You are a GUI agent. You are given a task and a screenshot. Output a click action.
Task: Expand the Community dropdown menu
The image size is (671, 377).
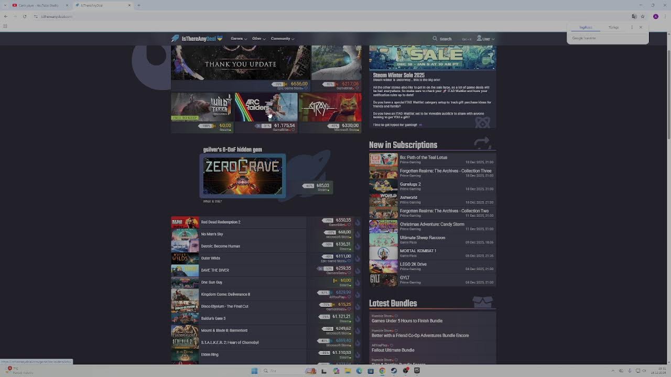(x=282, y=38)
